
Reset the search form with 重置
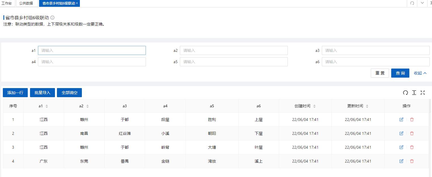tap(380, 73)
